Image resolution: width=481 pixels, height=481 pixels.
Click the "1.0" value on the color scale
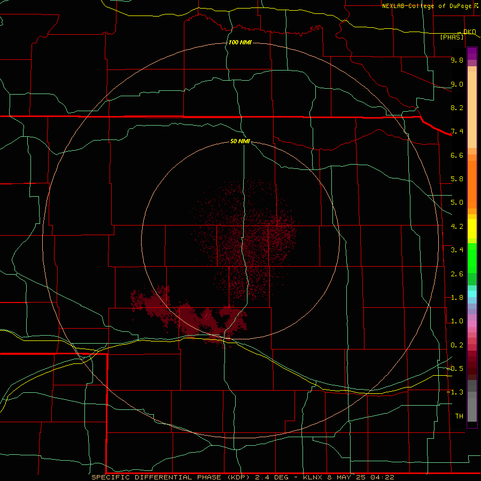[x=457, y=321]
